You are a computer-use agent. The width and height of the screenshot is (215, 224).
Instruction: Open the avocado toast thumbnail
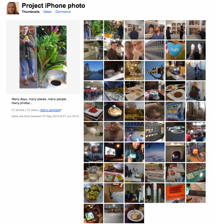pos(93,193)
